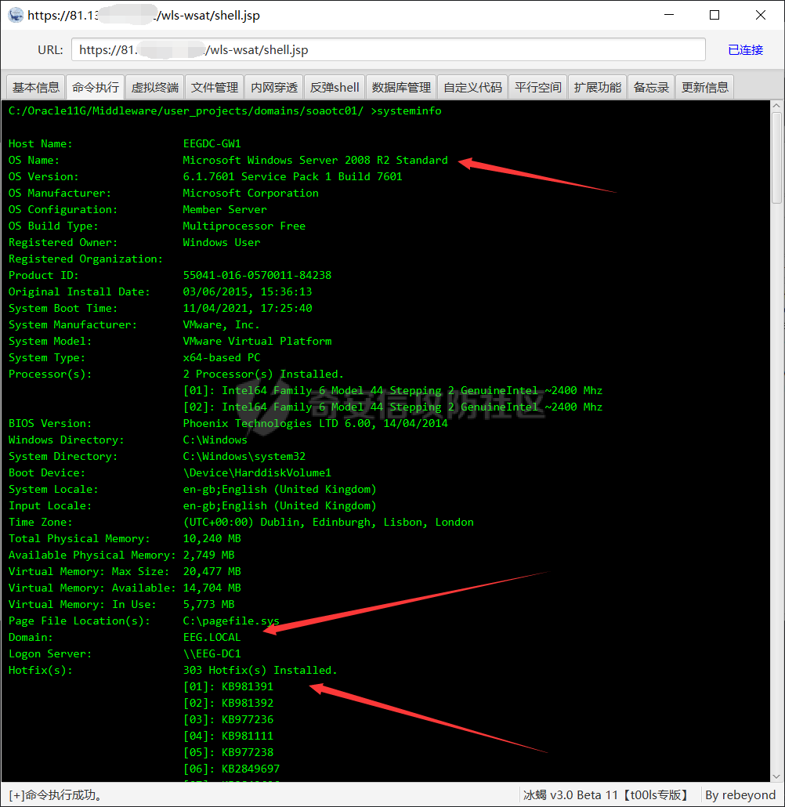Open the 文件管理 tab
The image size is (785, 807).
(215, 87)
